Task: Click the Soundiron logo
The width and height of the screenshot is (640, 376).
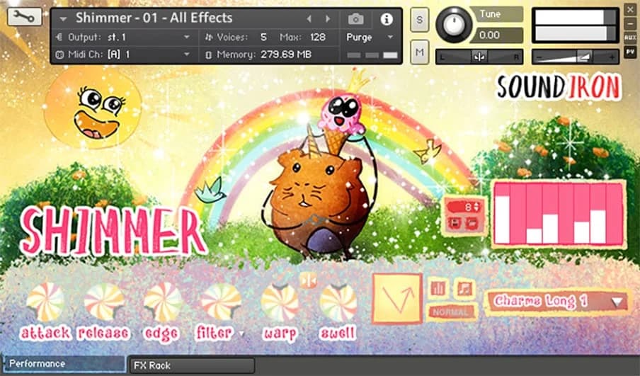Action: point(559,87)
